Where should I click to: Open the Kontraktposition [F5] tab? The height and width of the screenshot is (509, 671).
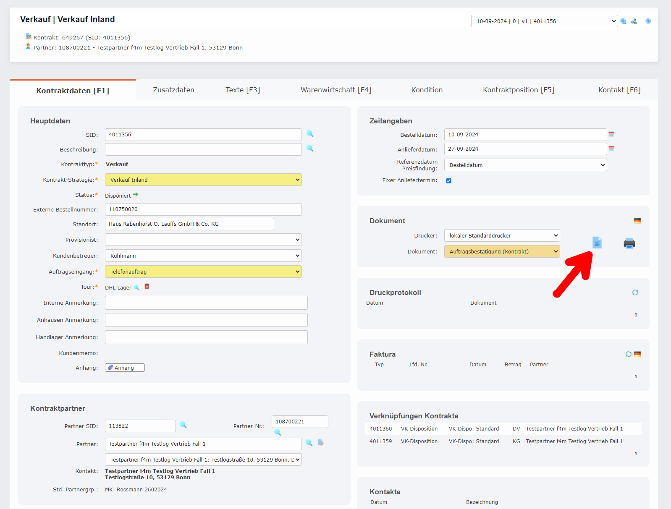click(518, 90)
